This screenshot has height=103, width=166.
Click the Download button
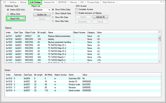[x=83, y=22]
